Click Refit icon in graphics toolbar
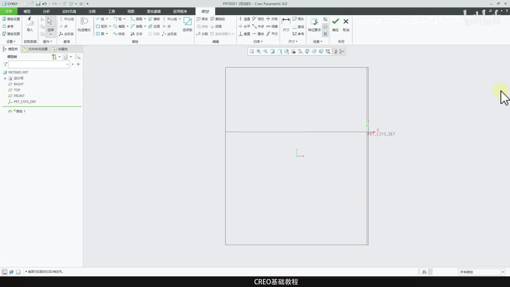Image resolution: width=510 pixels, height=287 pixels. point(252,51)
